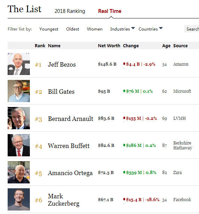Screen dimensions: 199x214
Task: Click the green up arrow by Warren Buffett's change
Action: click(x=124, y=145)
